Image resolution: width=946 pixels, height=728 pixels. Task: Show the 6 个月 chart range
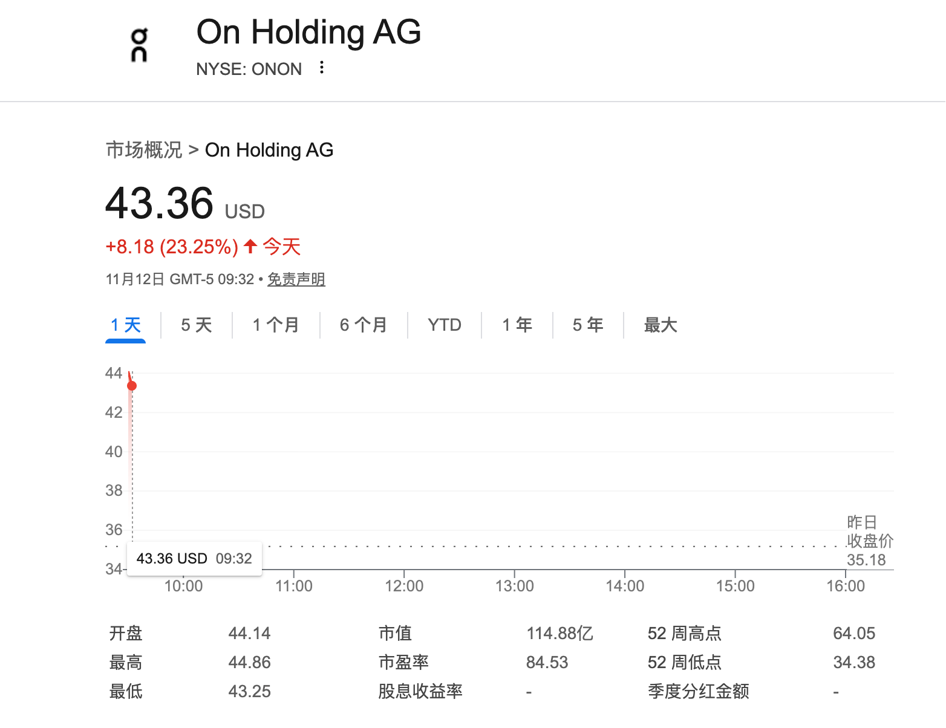point(364,325)
